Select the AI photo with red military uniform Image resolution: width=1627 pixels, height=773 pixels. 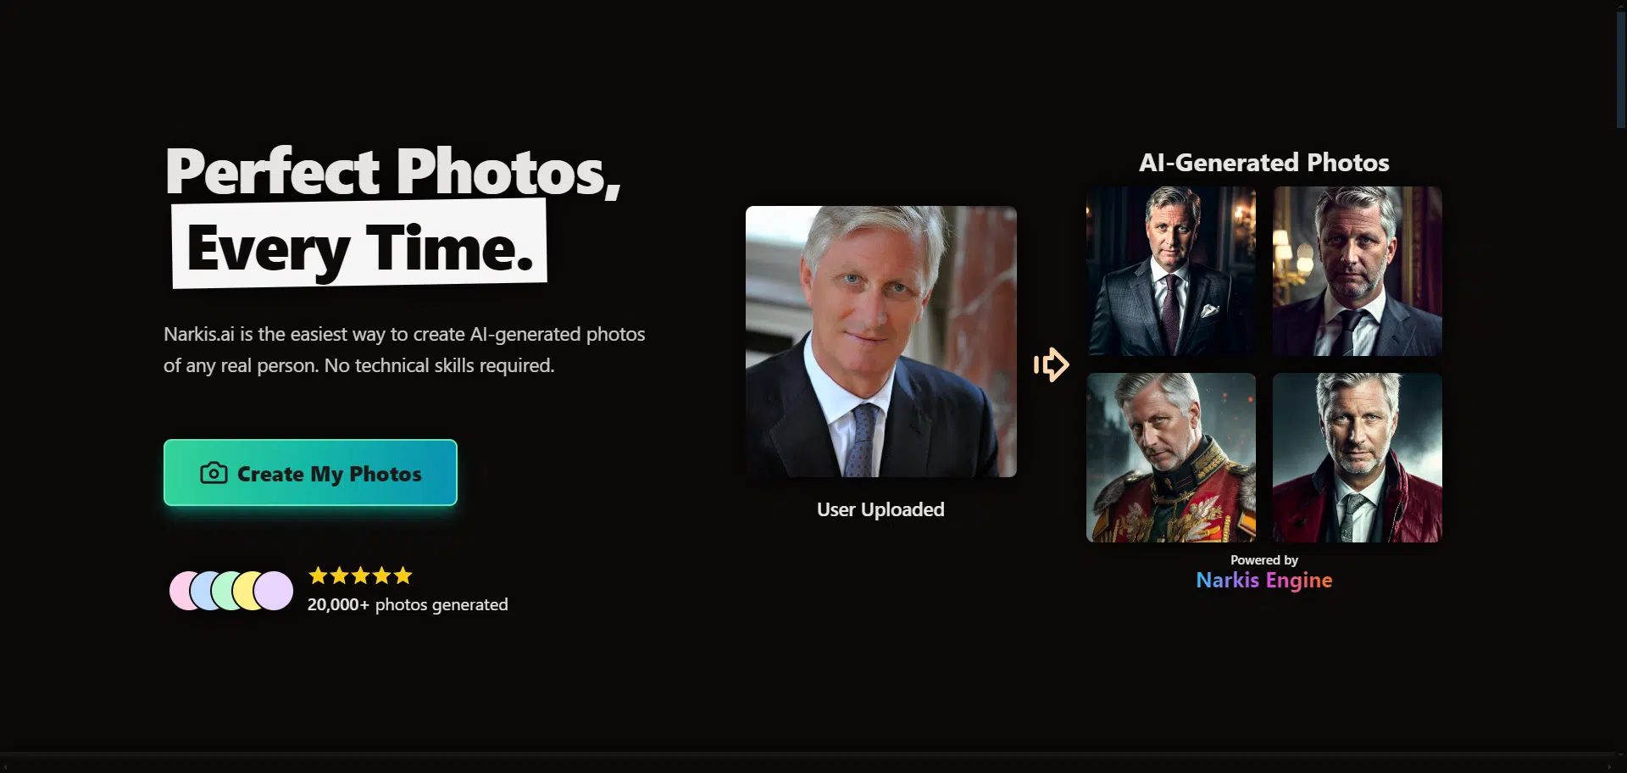pos(1171,458)
